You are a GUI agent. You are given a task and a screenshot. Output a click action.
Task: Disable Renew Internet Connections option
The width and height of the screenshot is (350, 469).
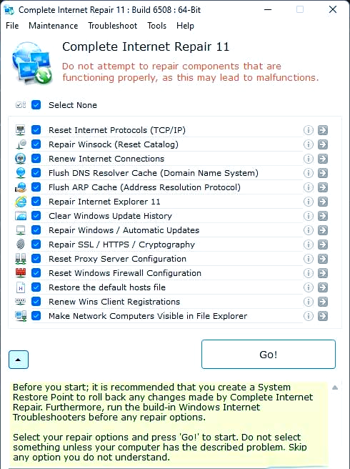click(x=36, y=159)
